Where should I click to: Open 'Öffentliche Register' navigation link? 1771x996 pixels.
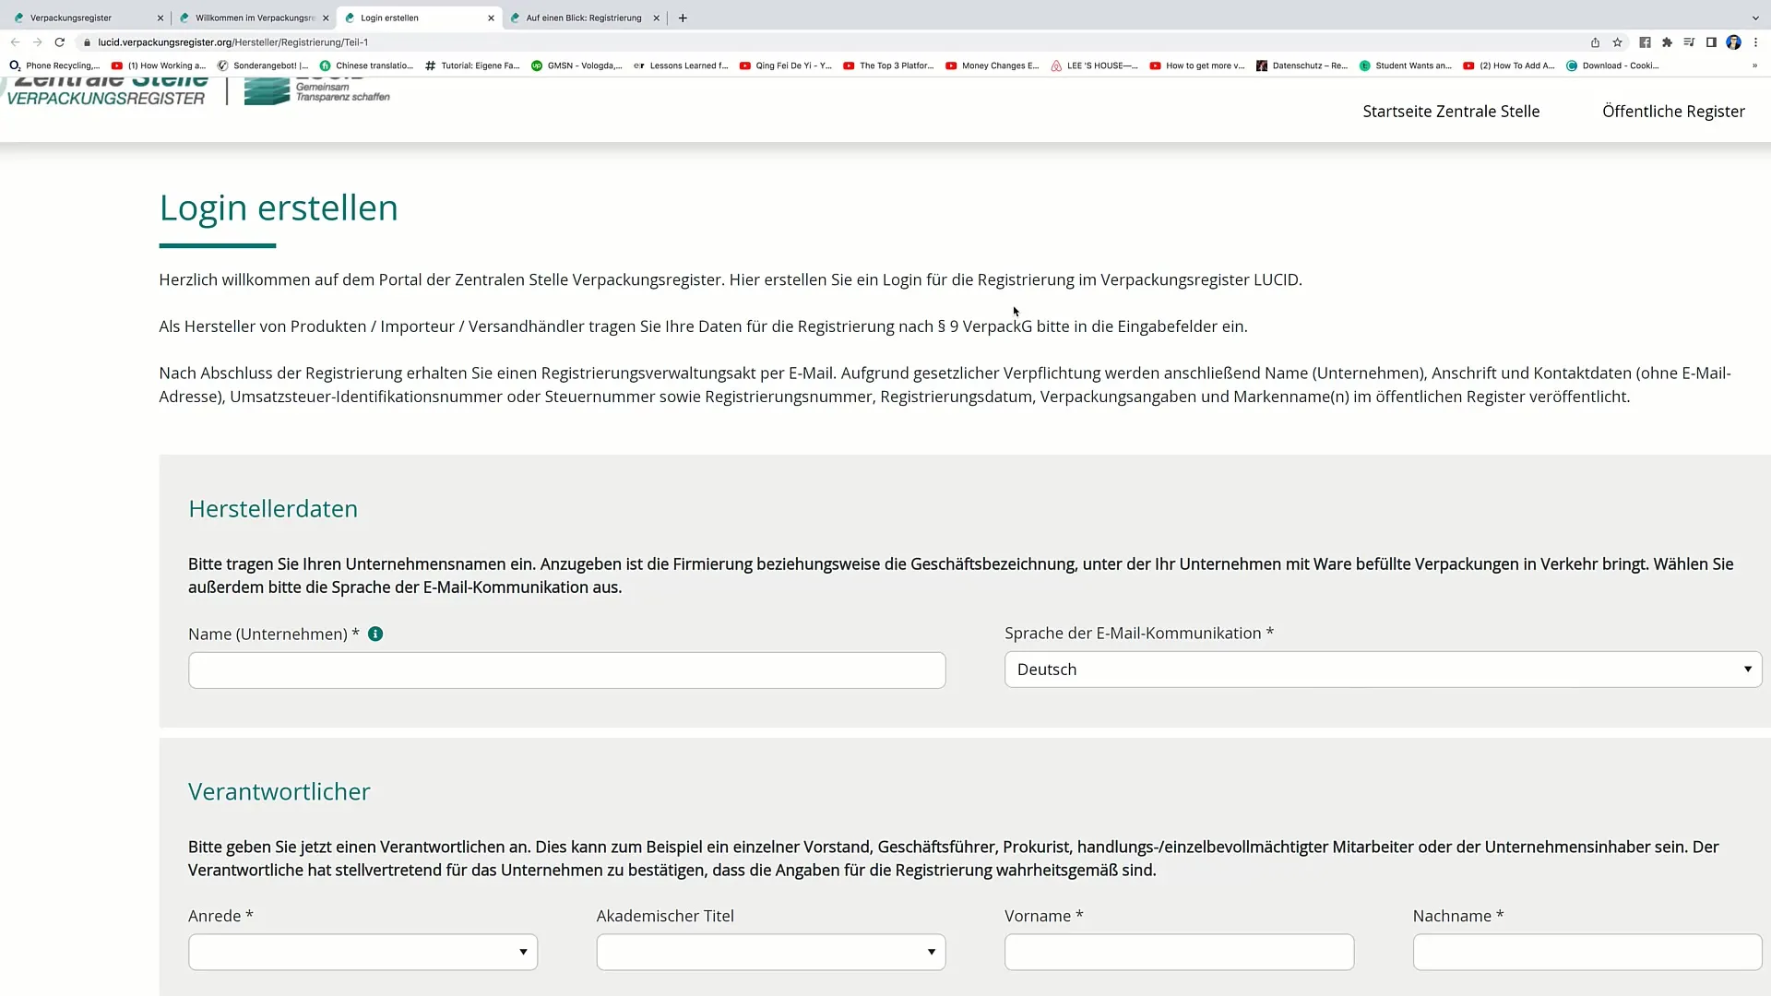point(1673,111)
